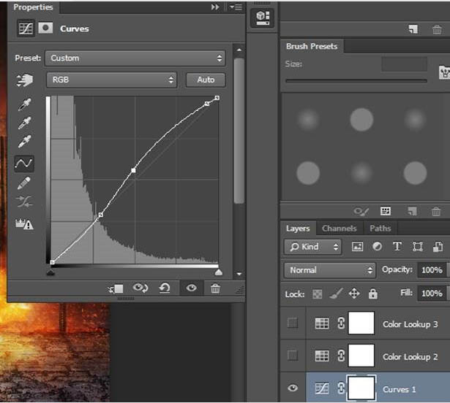Click the smooth curve values icon
This screenshot has width=450, height=403.
pos(24,201)
